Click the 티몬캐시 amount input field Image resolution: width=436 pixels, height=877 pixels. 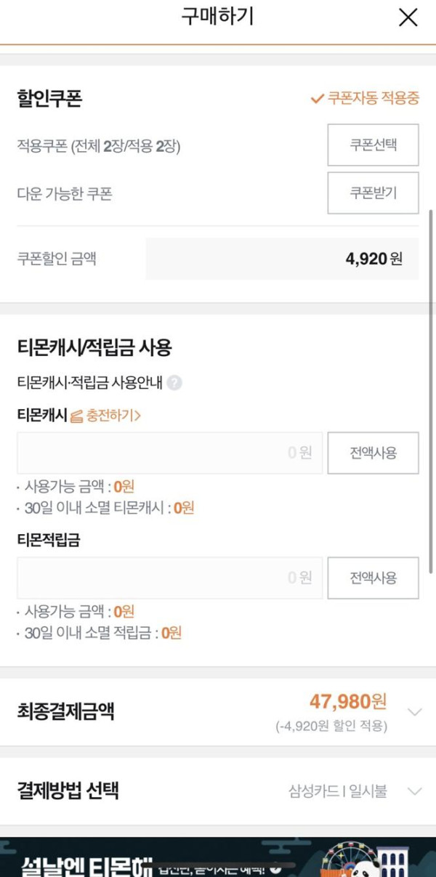click(169, 453)
